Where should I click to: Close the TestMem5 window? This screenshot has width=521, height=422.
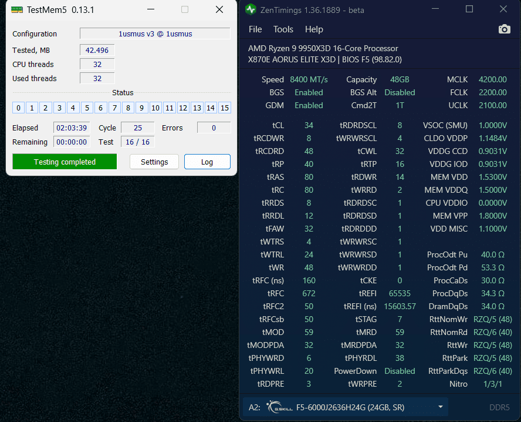coord(219,9)
